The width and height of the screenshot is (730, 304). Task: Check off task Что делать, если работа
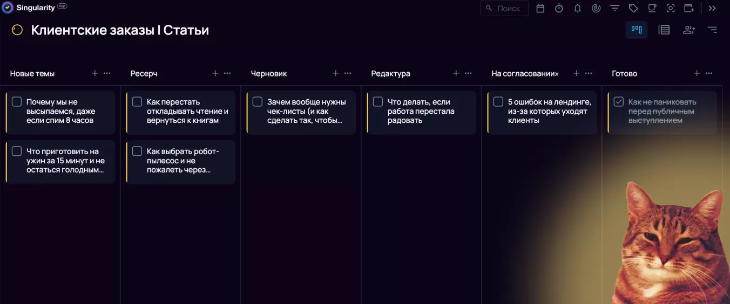coord(378,101)
